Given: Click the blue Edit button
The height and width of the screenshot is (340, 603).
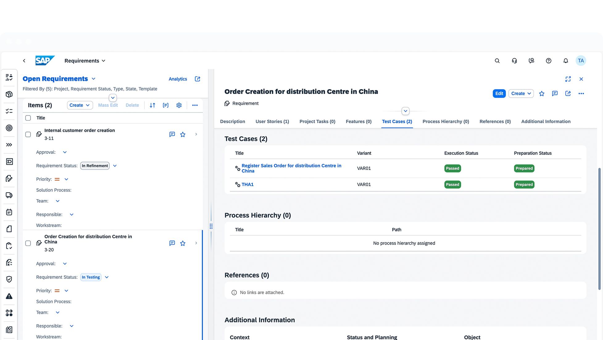Looking at the screenshot, I should point(499,94).
